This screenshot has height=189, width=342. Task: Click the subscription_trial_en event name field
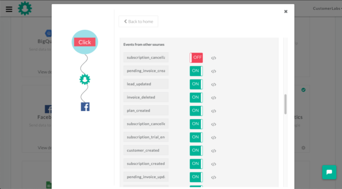(x=146, y=137)
